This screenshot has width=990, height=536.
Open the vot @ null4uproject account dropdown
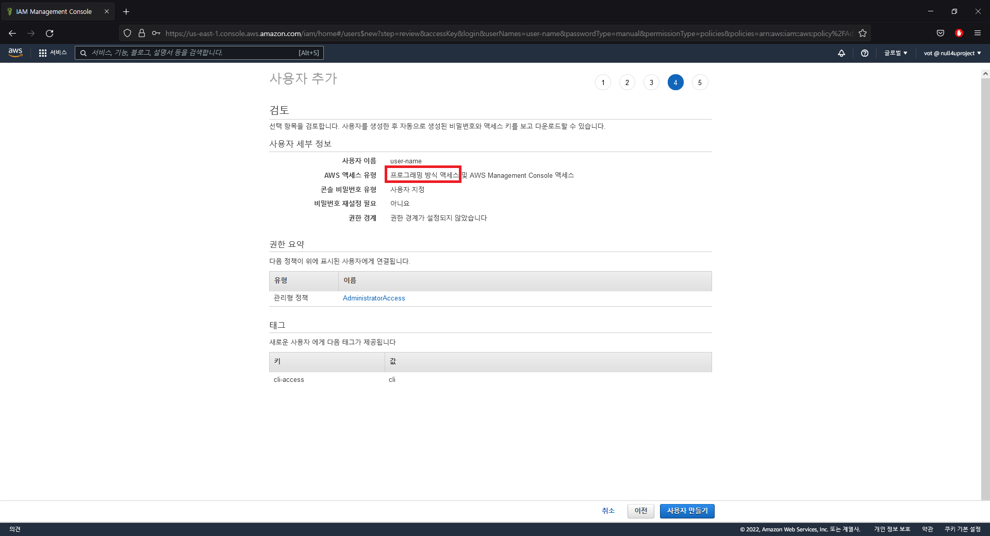click(x=952, y=53)
